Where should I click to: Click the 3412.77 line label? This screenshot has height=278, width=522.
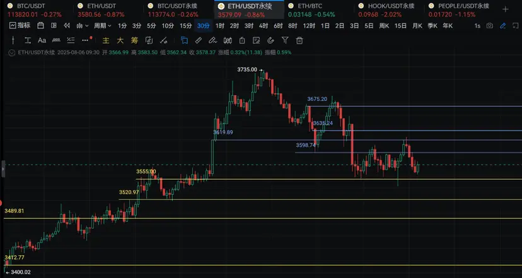pos(14,257)
